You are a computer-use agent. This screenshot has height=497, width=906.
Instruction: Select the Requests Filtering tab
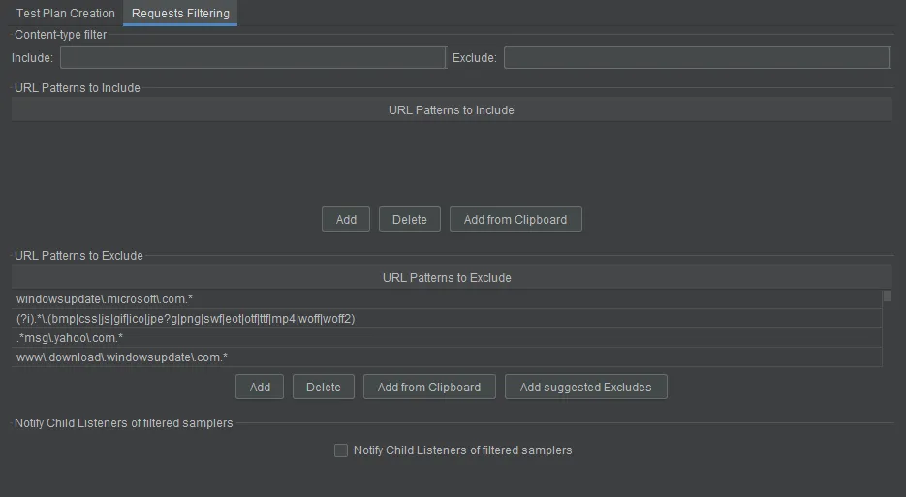pyautogui.click(x=180, y=13)
